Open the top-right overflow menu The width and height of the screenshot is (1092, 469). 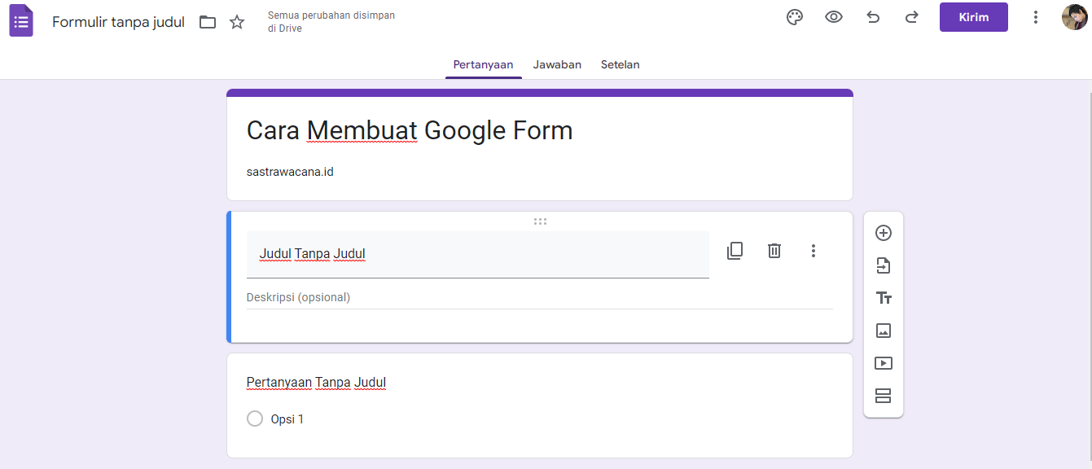click(1035, 16)
